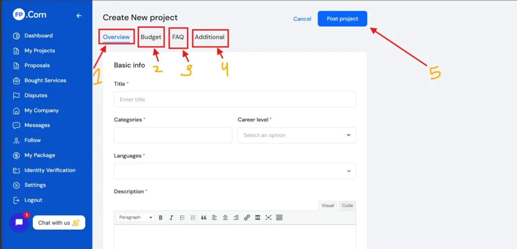This screenshot has width=517, height=249.
Task: Switch to the FAQ tab
Action: pyautogui.click(x=178, y=37)
